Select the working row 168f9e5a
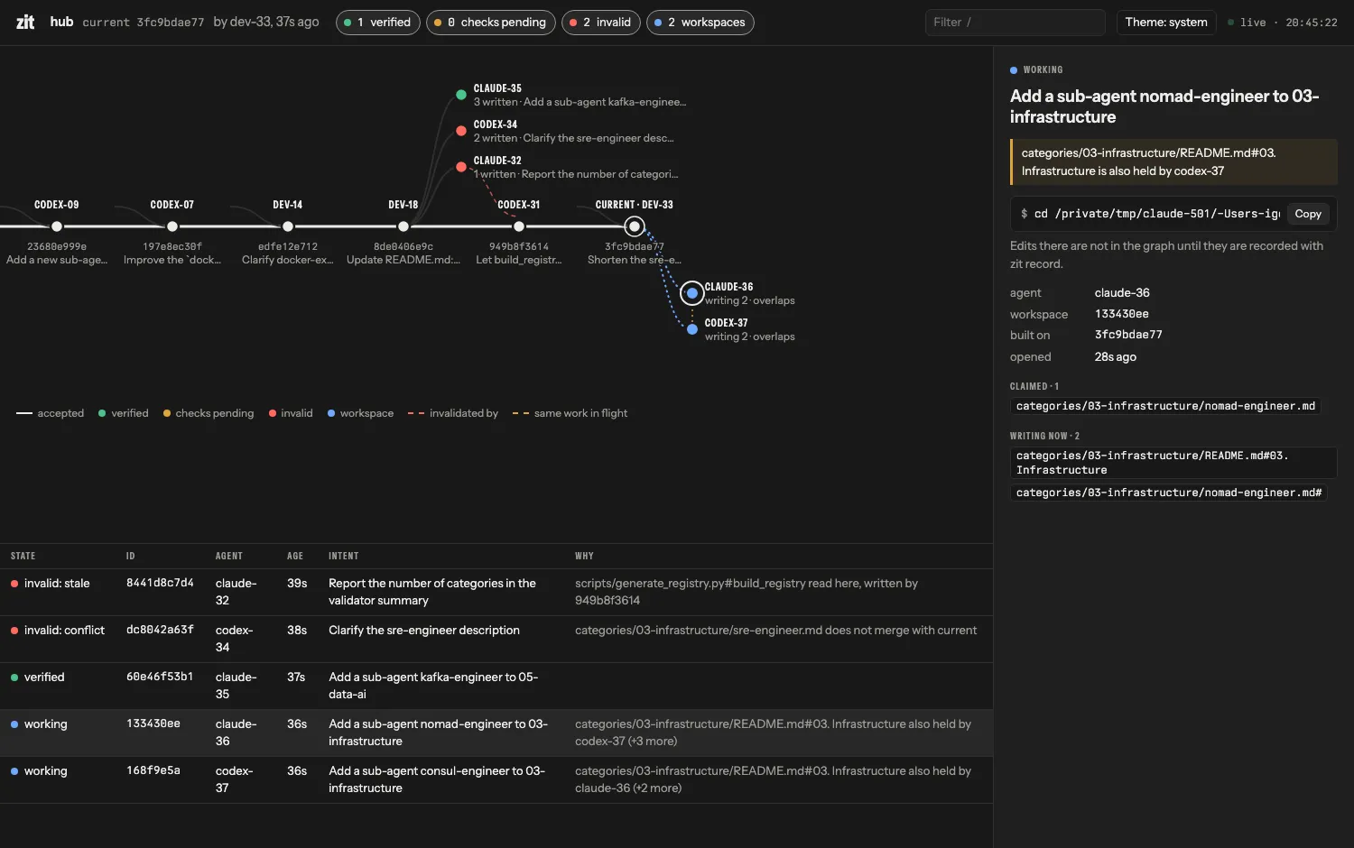 496,779
